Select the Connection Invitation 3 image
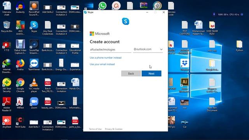The width and height of the screenshot is (249, 140). (x=61, y=10)
